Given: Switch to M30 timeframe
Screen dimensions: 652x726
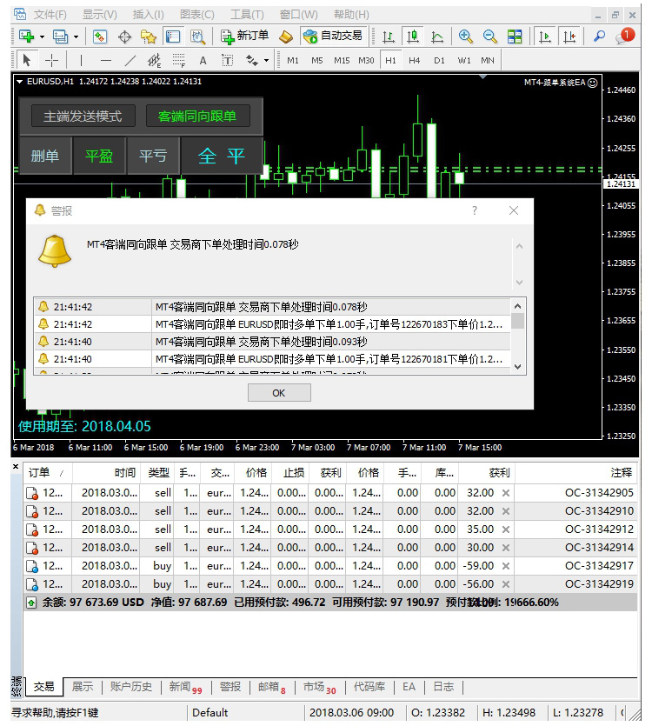Looking at the screenshot, I should click(366, 60).
